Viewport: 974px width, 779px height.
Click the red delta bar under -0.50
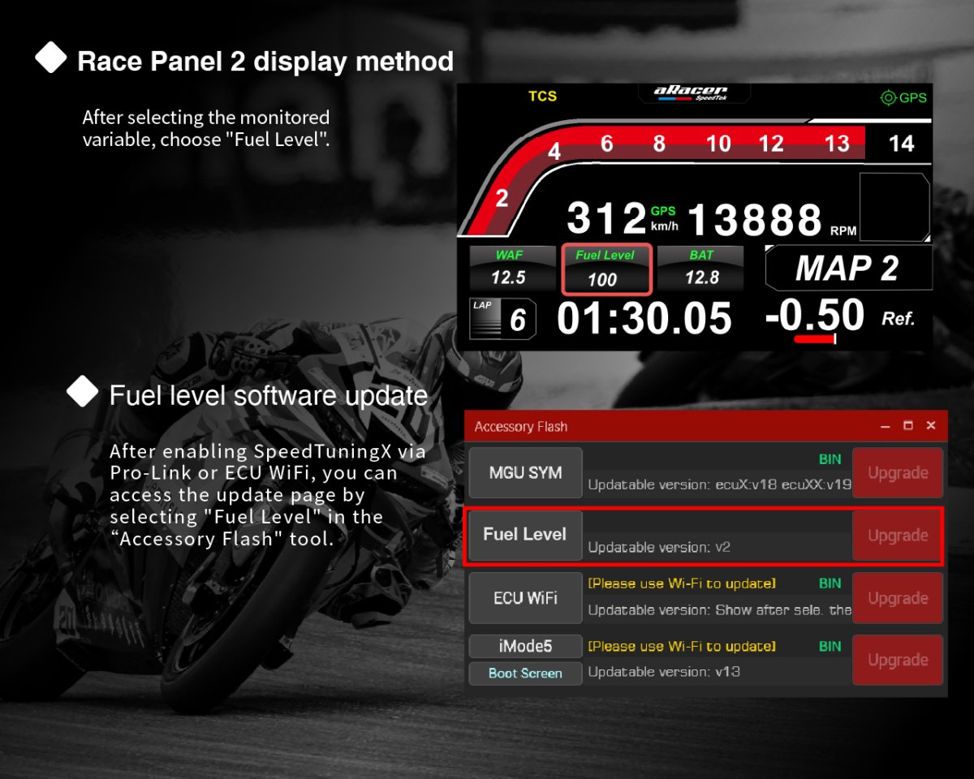(x=816, y=338)
